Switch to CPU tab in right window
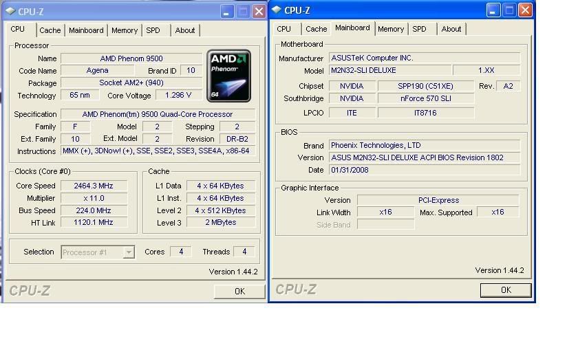Viewport: 578px width, 361px height. [x=283, y=29]
